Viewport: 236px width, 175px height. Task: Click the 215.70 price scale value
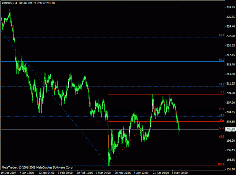(231, 65)
